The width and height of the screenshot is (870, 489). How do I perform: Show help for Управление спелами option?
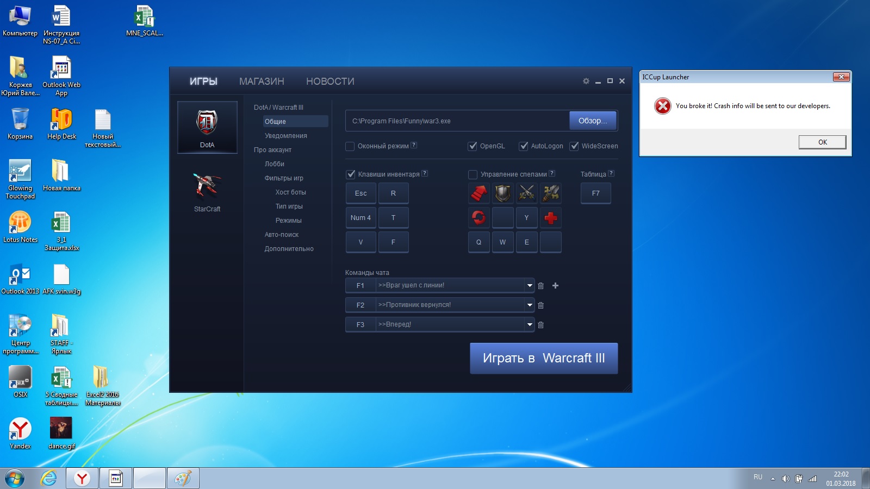(x=552, y=173)
